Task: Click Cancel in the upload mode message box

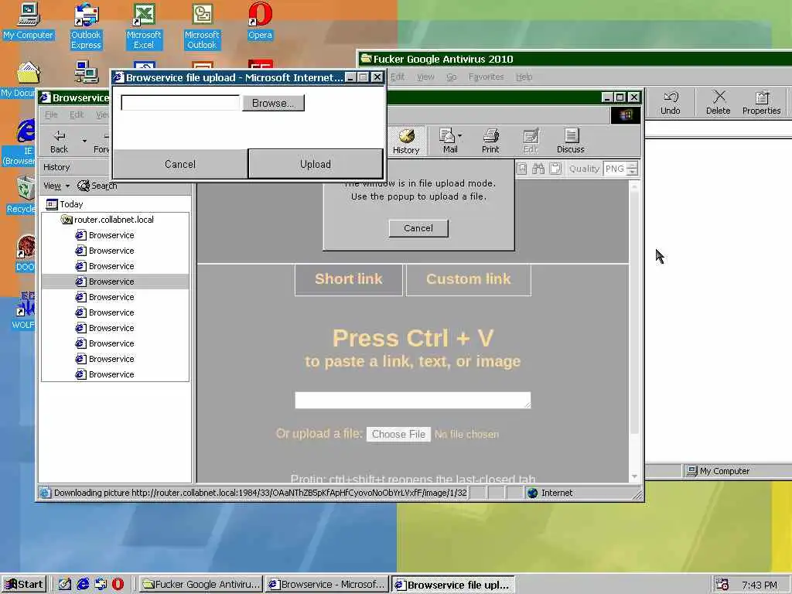Action: click(x=418, y=228)
